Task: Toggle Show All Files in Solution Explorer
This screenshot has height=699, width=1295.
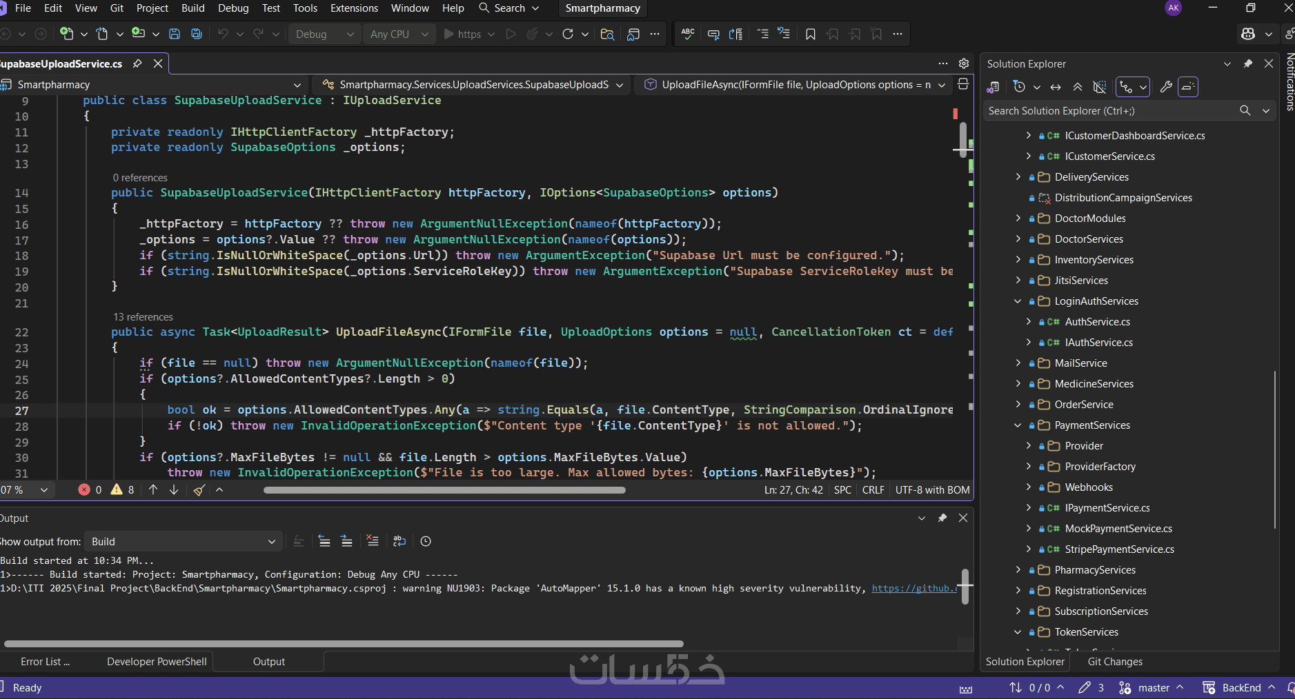Action: tap(1100, 87)
